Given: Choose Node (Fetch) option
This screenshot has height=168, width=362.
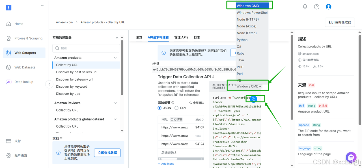Looking at the screenshot, I should pyautogui.click(x=252, y=33).
